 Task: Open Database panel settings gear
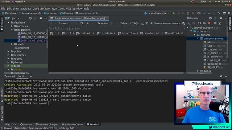pyautogui.click(x=221, y=18)
